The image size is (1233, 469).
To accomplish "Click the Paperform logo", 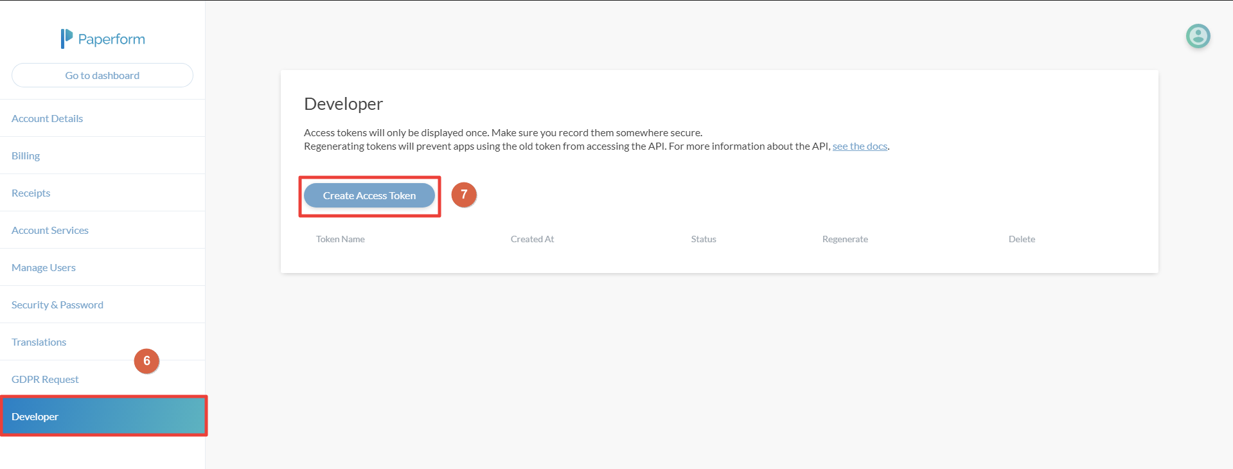I will [103, 39].
